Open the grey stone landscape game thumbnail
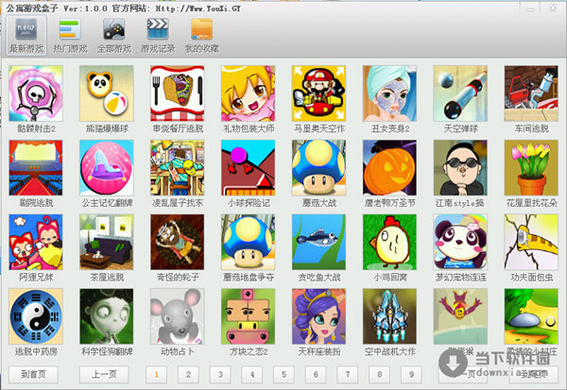The height and width of the screenshot is (390, 567). pos(531,316)
